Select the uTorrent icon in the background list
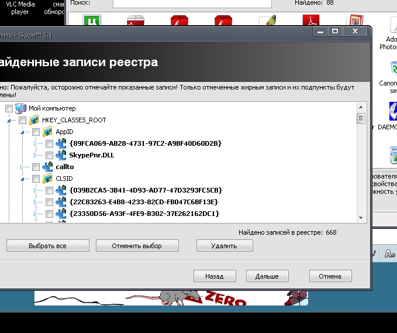Image resolution: width=397 pixels, height=333 pixels. (92, 20)
